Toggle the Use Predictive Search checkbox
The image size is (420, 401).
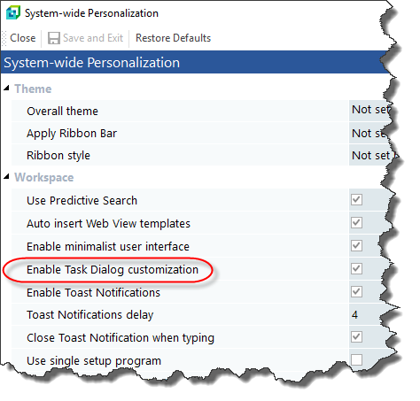(357, 200)
